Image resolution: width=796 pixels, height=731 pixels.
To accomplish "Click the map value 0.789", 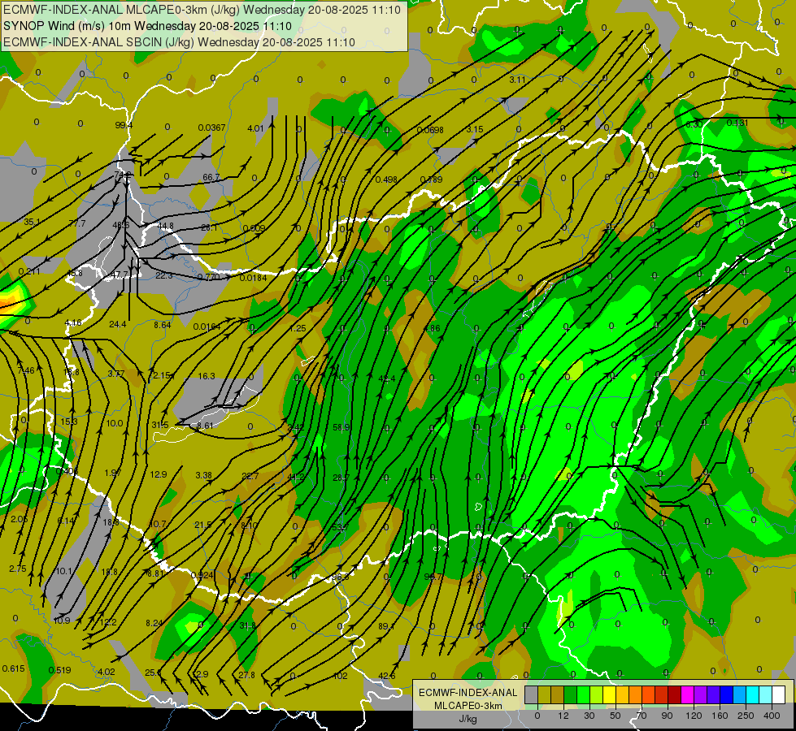I will point(431,180).
